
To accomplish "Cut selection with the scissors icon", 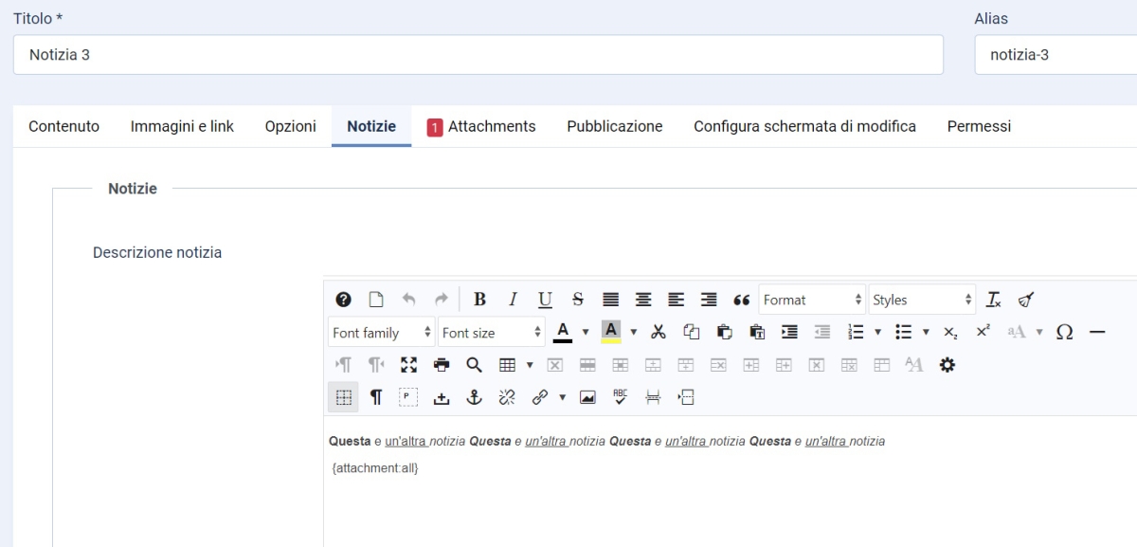I will 659,332.
